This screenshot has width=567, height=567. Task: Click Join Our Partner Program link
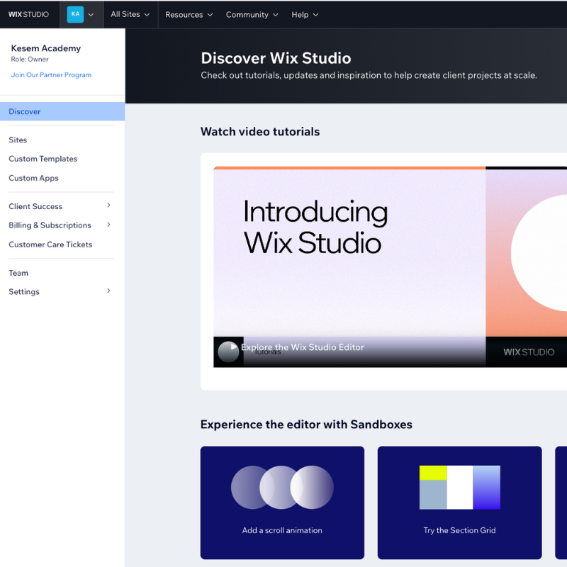tap(51, 75)
